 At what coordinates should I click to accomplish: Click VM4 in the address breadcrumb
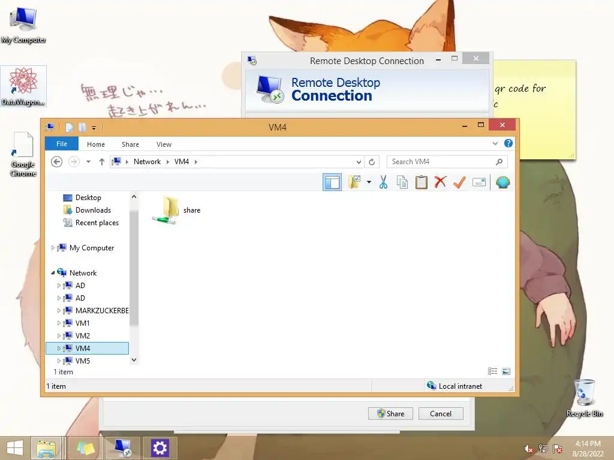[182, 162]
